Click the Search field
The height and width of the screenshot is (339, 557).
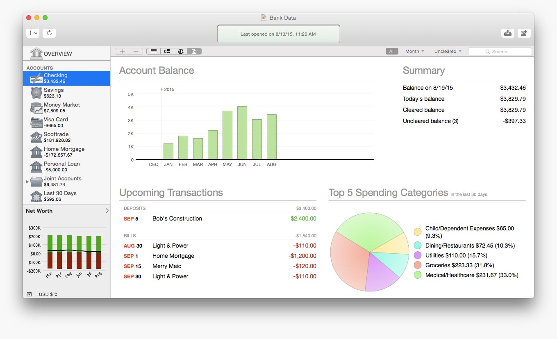tap(500, 52)
